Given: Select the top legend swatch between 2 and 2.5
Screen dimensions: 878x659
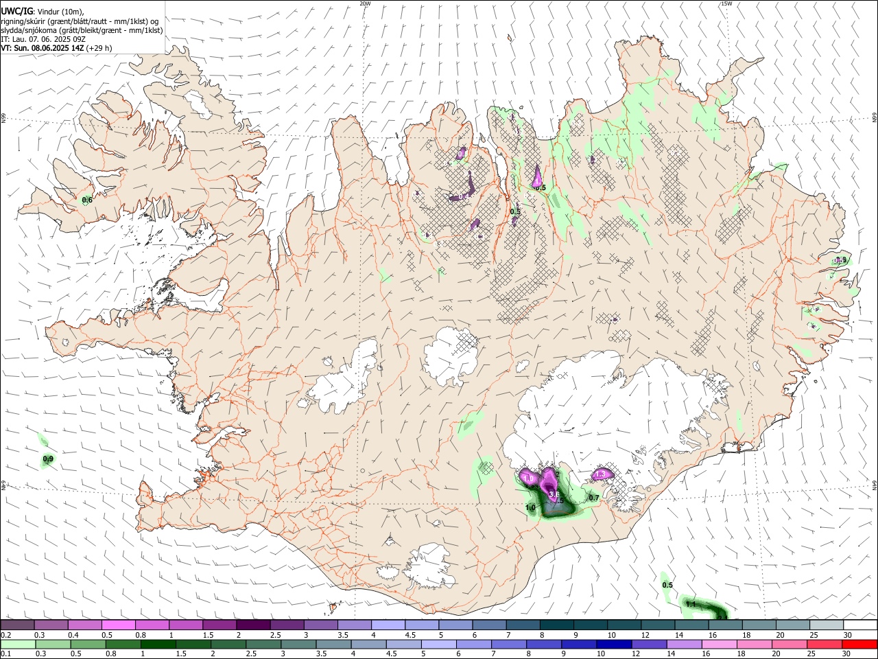Looking at the screenshot, I should pyautogui.click(x=253, y=625).
